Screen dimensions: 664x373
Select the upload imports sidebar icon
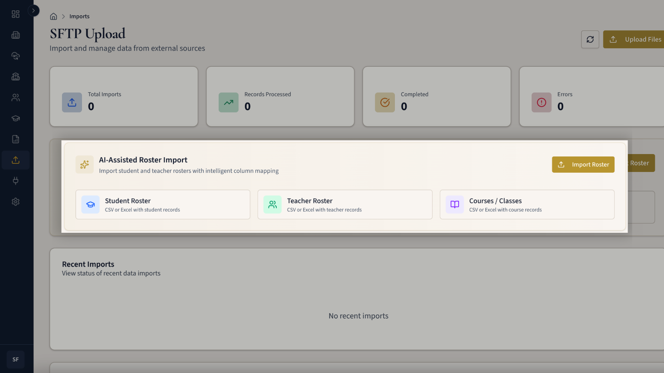(16, 160)
